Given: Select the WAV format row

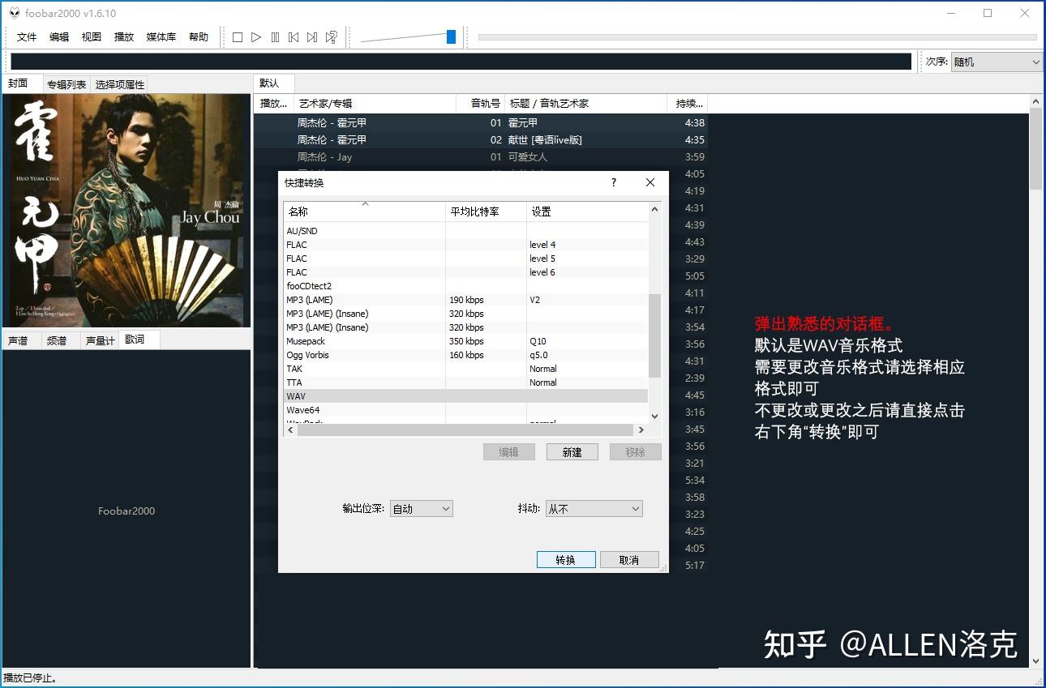Looking at the screenshot, I should click(x=466, y=396).
